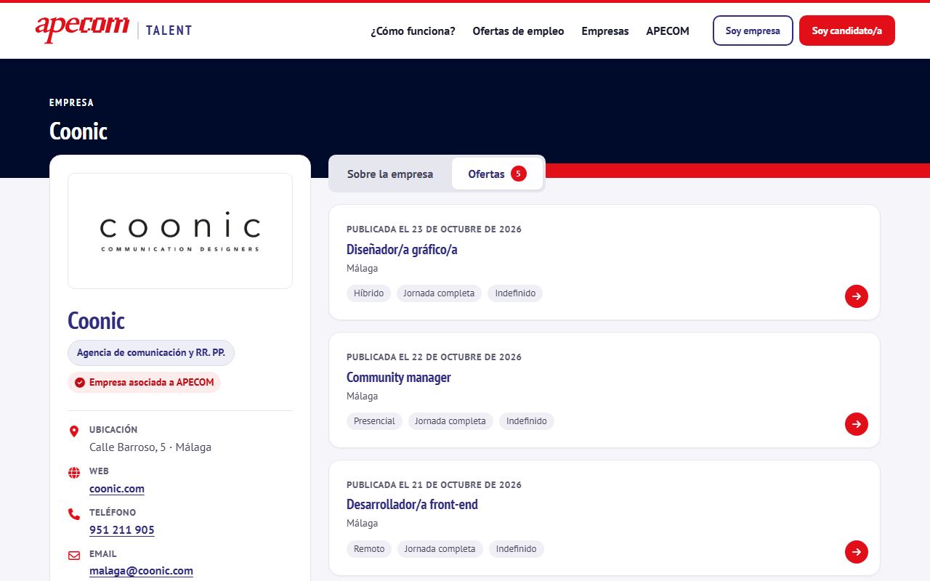Click the Coonic heading in dark banner
930x581 pixels.
pyautogui.click(x=78, y=131)
